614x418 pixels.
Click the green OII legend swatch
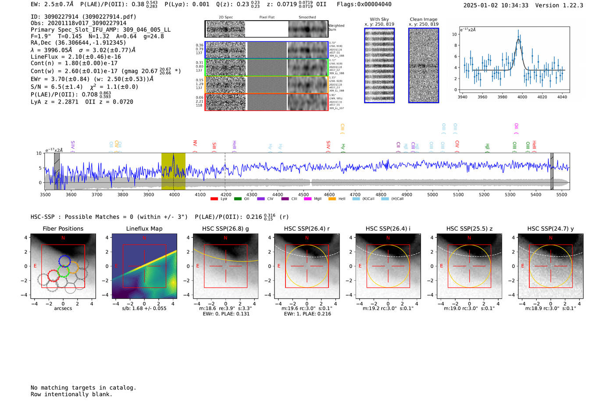(x=238, y=199)
